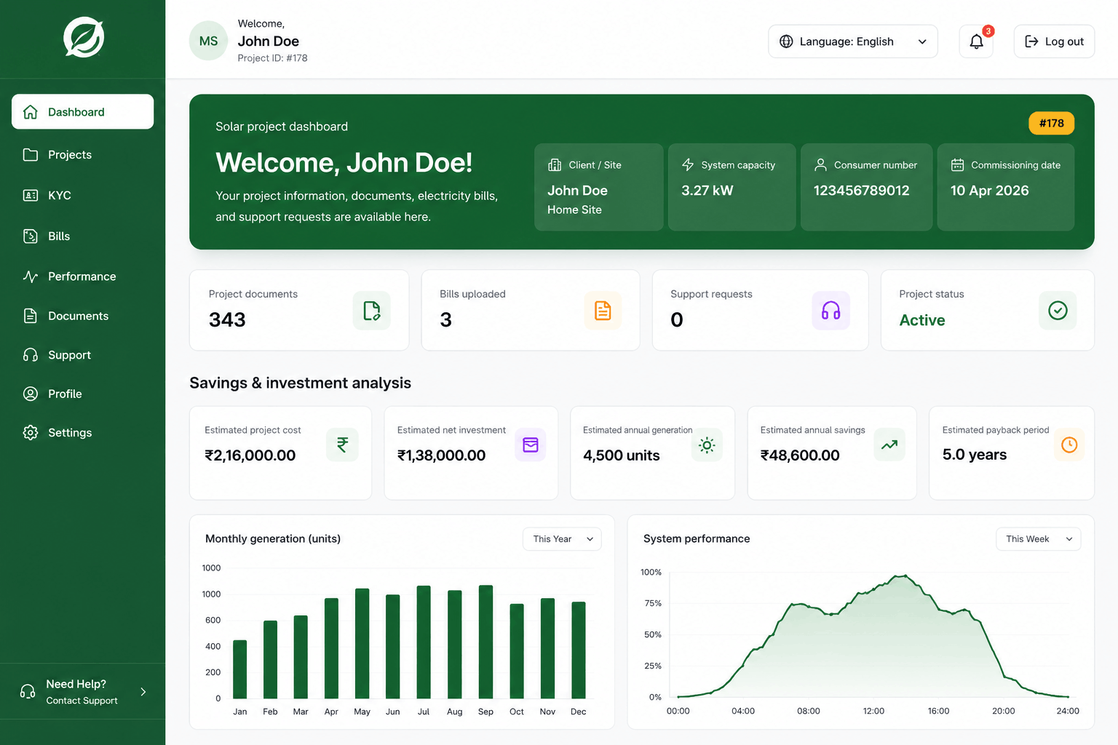Open the This Week dropdown
The height and width of the screenshot is (745, 1118).
pyautogui.click(x=1038, y=539)
